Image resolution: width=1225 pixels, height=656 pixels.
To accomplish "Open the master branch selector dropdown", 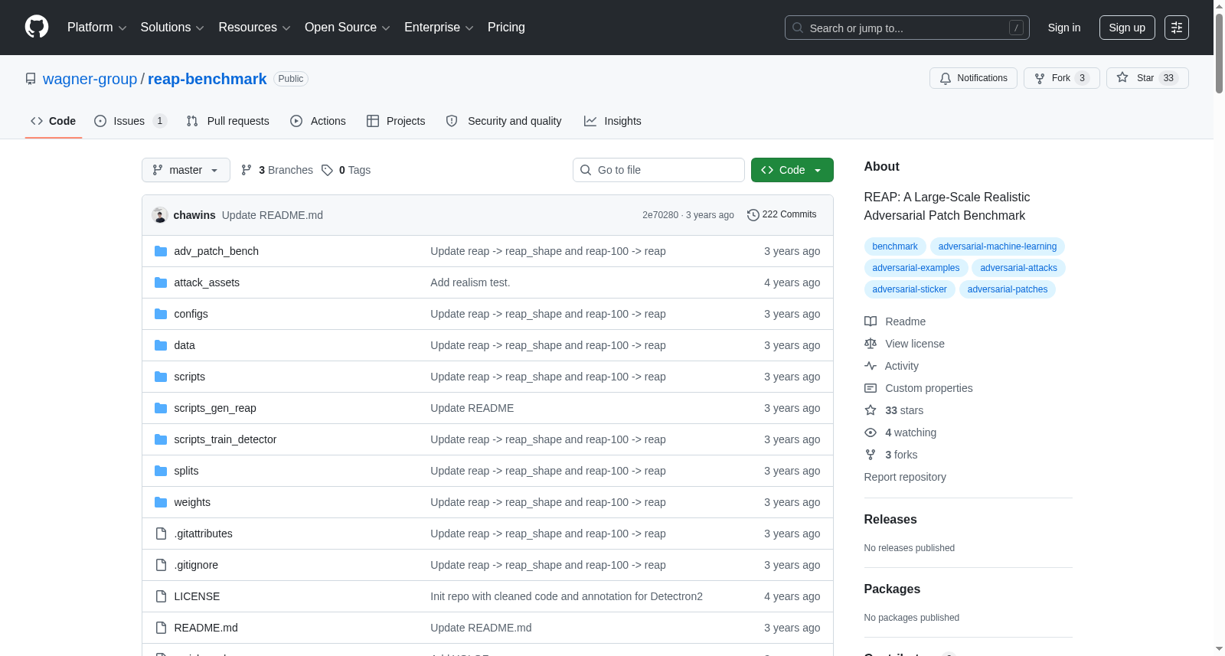I will [186, 170].
